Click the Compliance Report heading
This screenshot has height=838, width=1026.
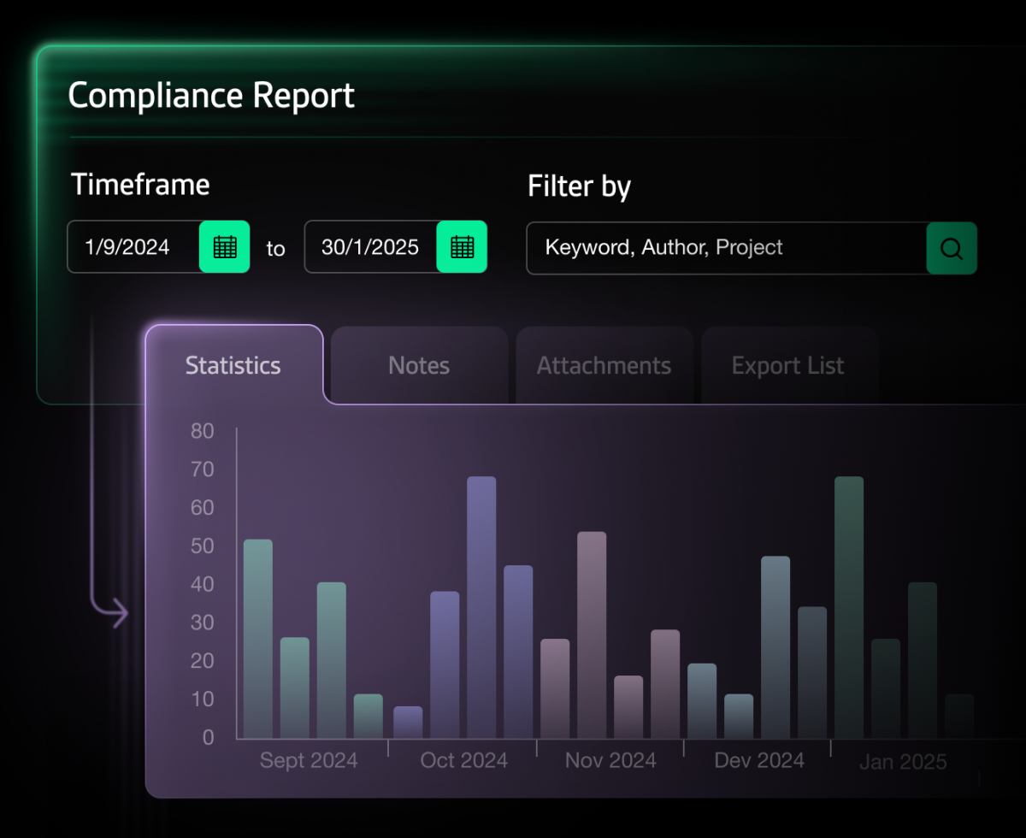(212, 96)
